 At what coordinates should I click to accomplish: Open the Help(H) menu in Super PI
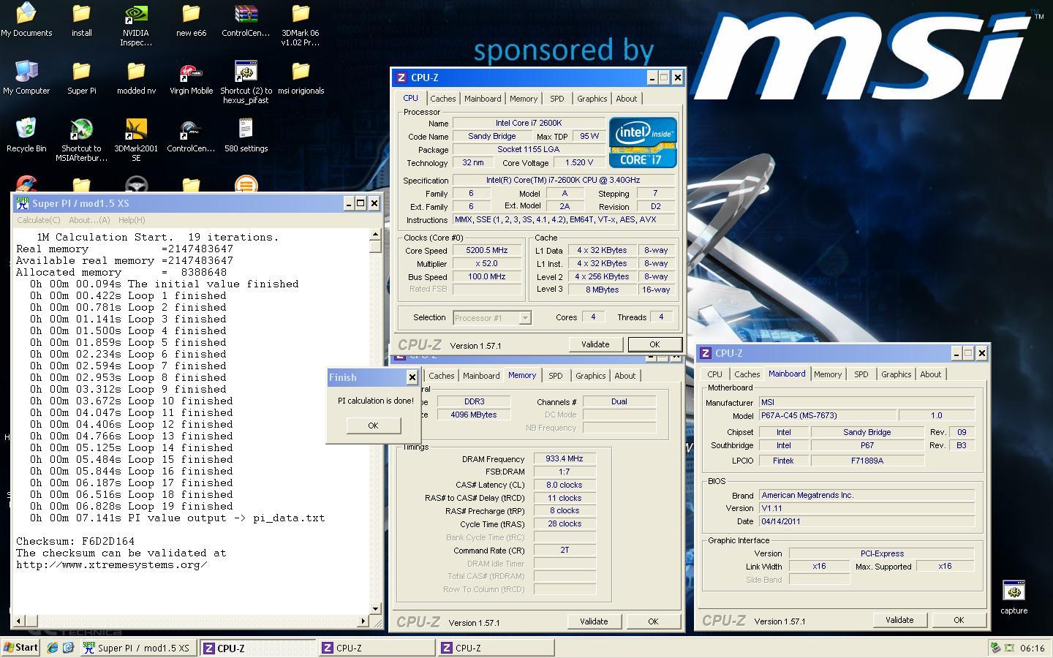pos(132,220)
